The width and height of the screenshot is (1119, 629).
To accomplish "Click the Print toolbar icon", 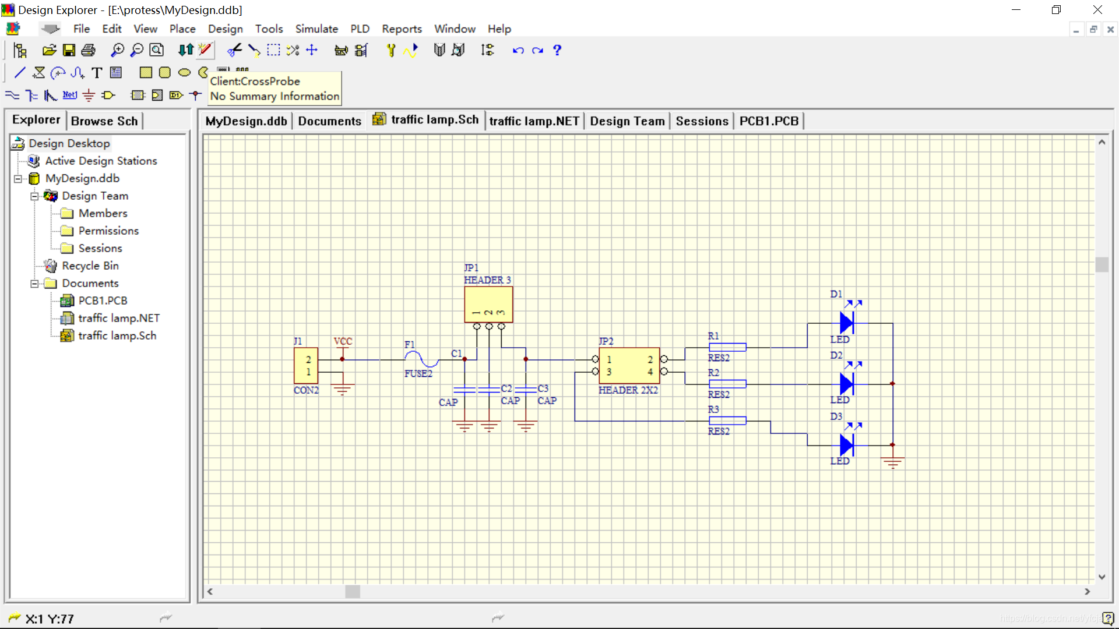I will [x=88, y=50].
